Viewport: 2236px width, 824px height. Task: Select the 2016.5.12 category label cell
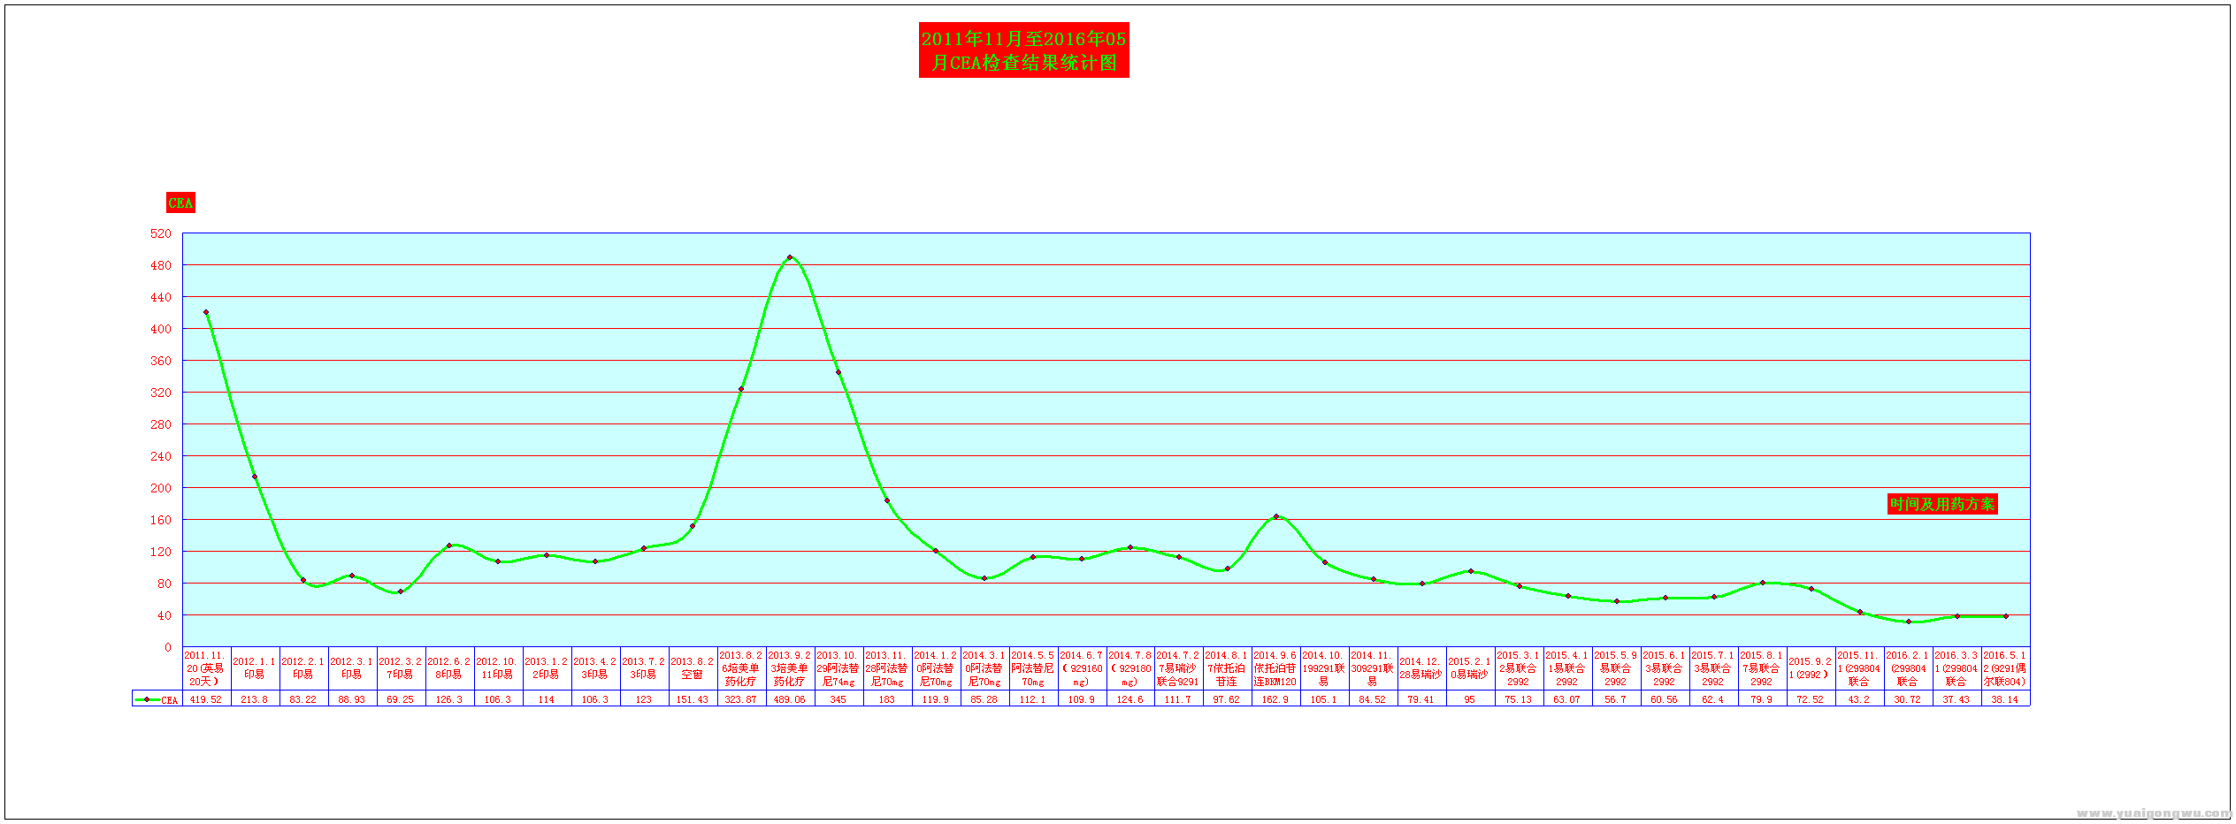[2004, 668]
